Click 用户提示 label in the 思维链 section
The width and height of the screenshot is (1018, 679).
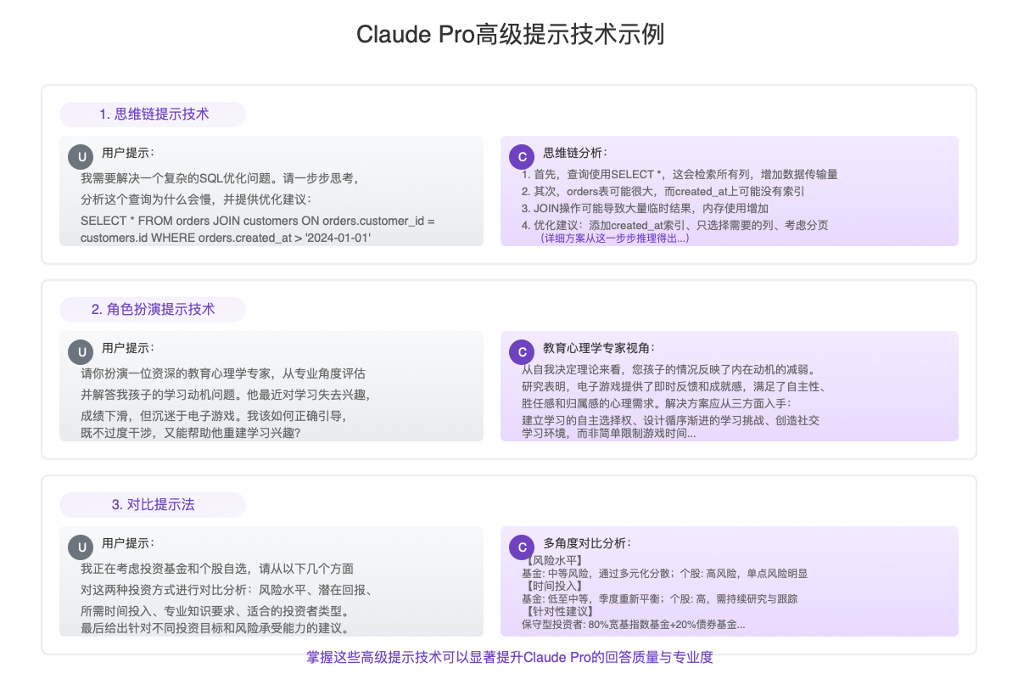coord(128,153)
